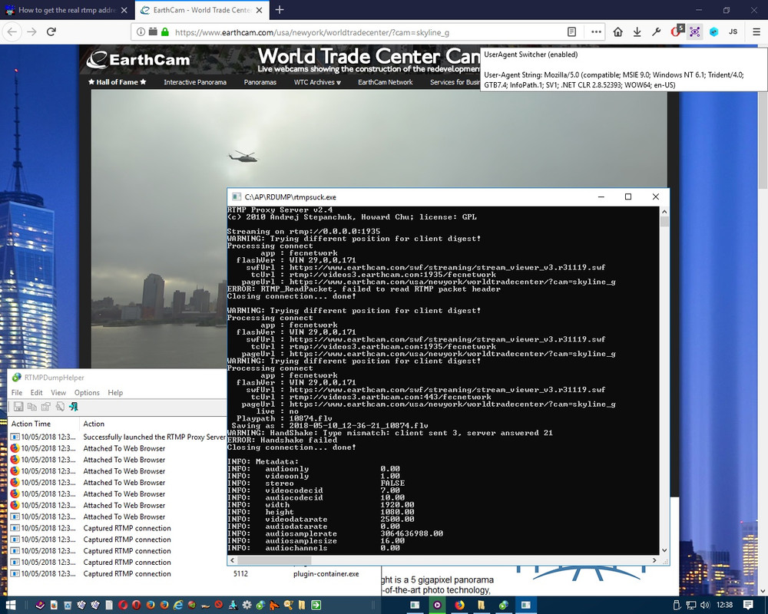Viewport: 768px width, 614px height.
Task: Open the Interactive Panorama page
Action: (x=195, y=82)
